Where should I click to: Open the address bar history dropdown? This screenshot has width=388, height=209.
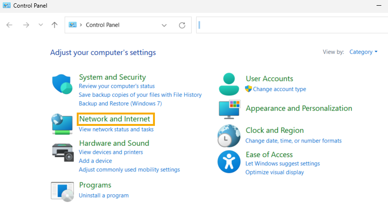pos(164,25)
